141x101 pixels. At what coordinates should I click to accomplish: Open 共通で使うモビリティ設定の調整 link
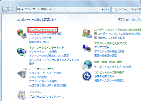coord(48,85)
